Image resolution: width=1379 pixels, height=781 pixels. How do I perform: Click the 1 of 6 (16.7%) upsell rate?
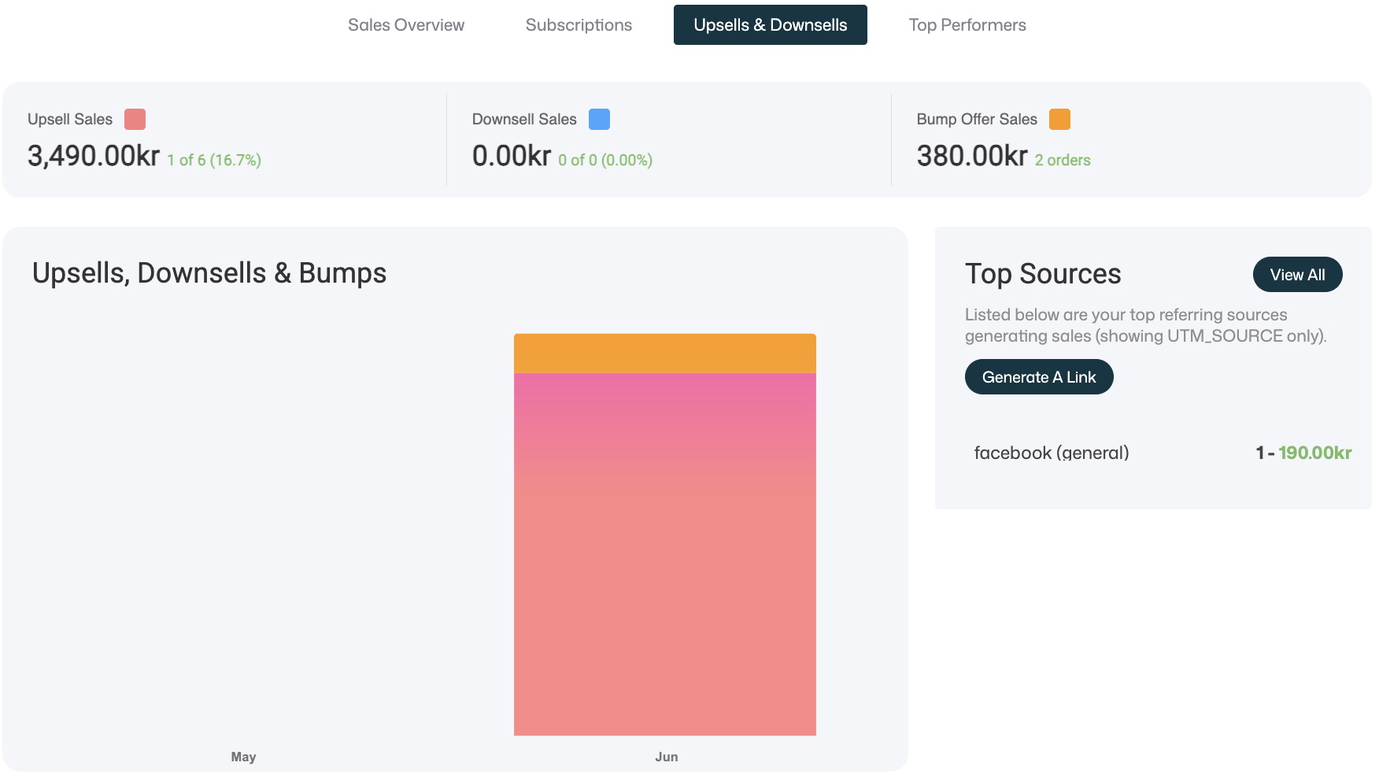[214, 160]
